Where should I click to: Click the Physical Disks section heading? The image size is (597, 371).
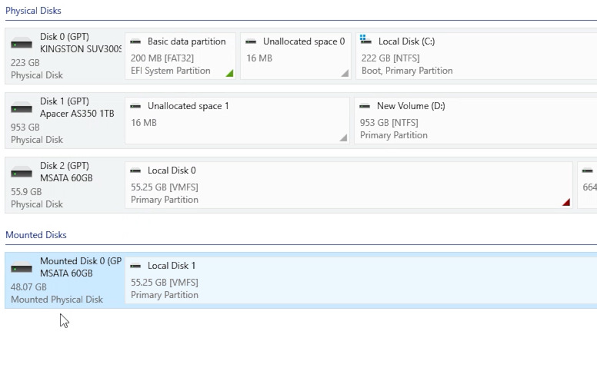click(33, 11)
